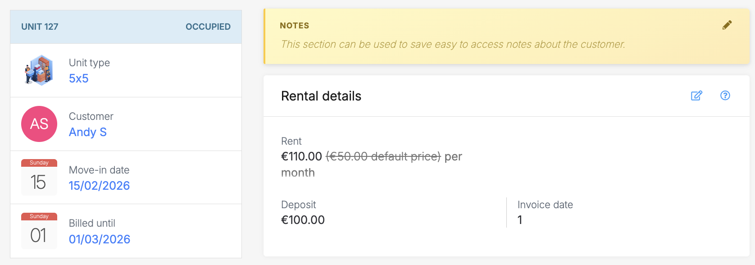Select the AS customer avatar

click(x=39, y=124)
